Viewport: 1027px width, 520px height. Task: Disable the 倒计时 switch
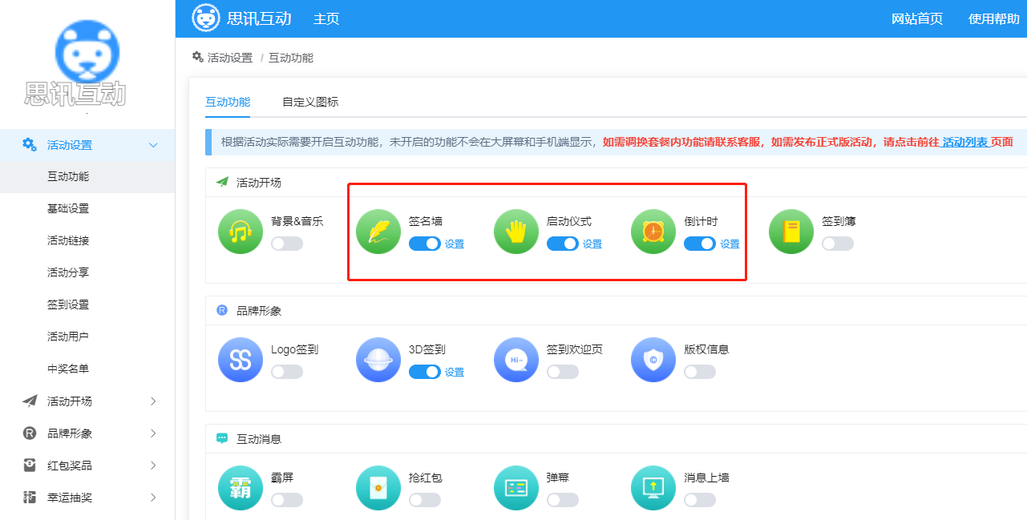coord(700,244)
